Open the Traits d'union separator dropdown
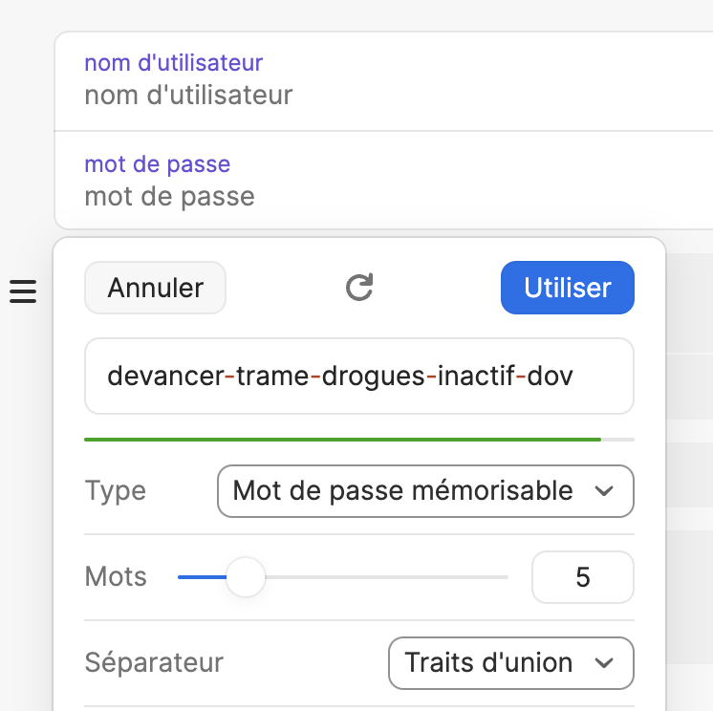This screenshot has height=711, width=713. (x=511, y=663)
